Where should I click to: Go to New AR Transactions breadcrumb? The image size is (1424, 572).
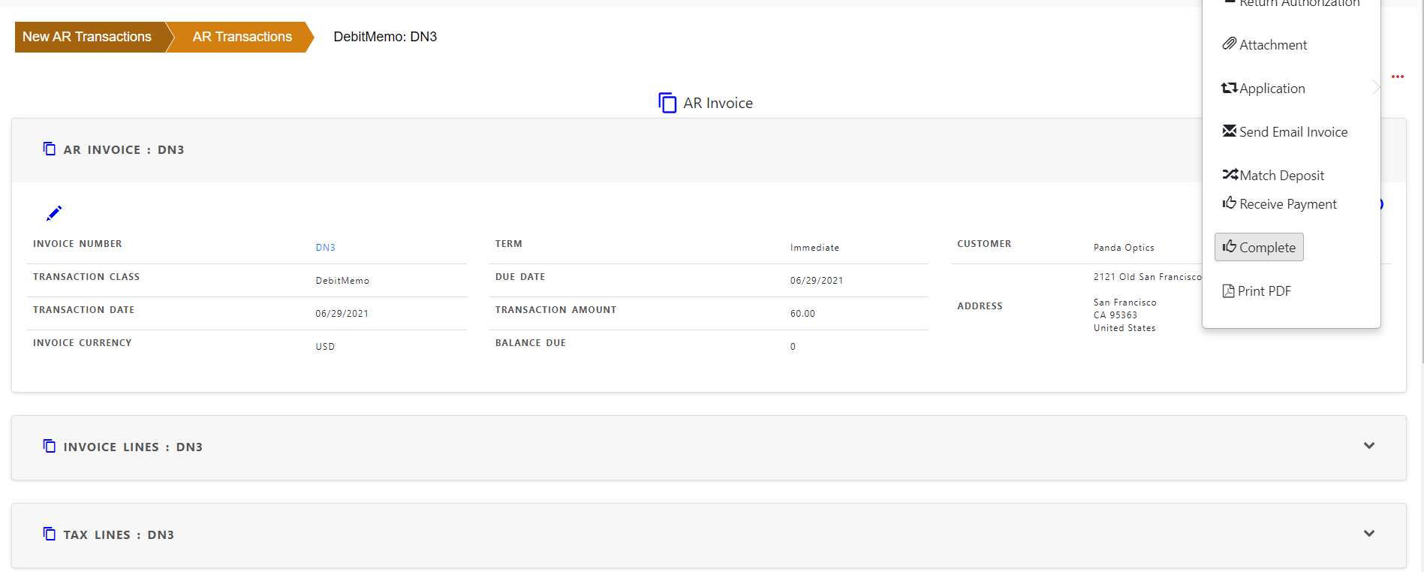pos(87,37)
